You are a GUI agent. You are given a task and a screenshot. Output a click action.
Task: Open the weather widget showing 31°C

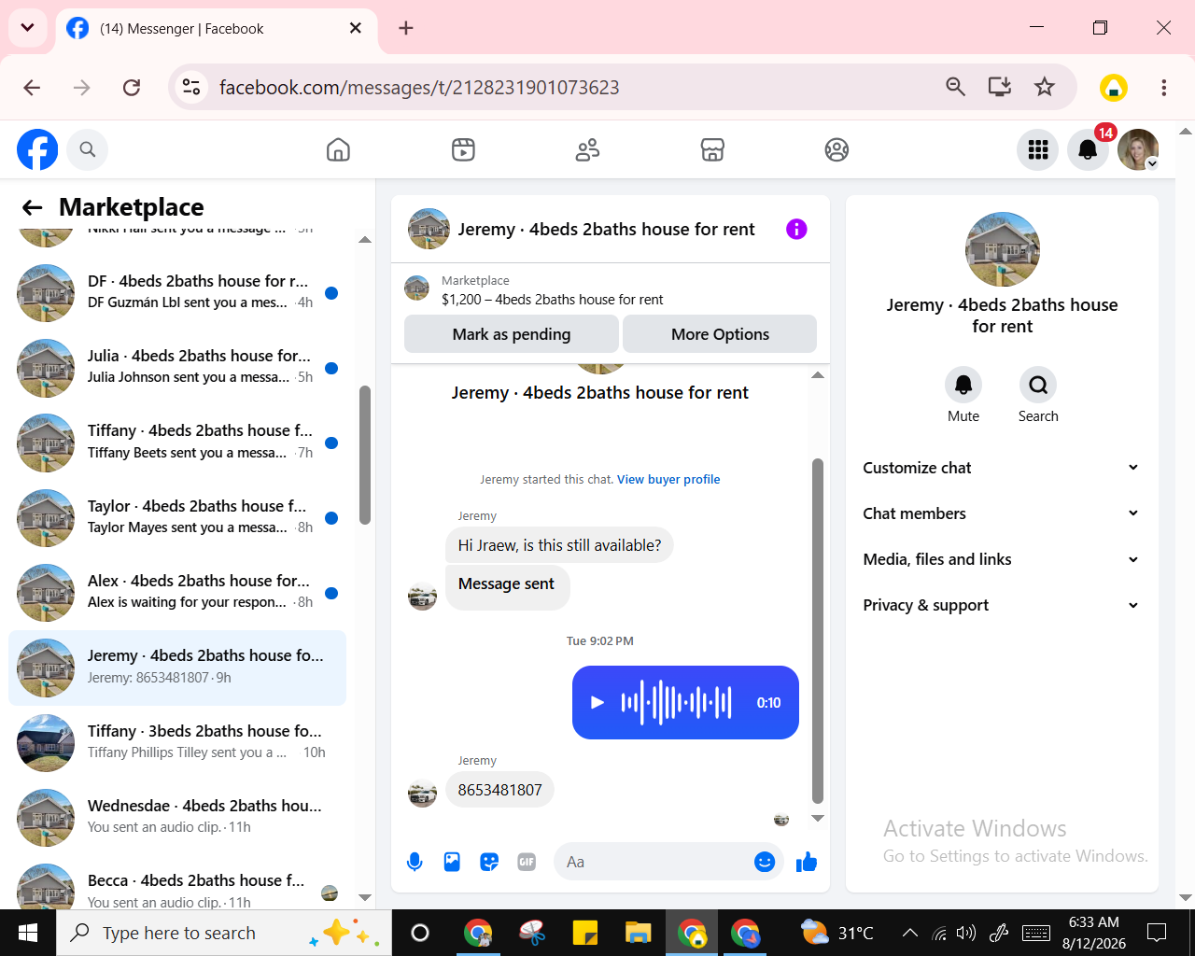837,933
